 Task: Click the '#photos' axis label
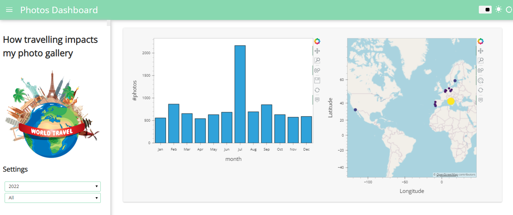tap(135, 90)
